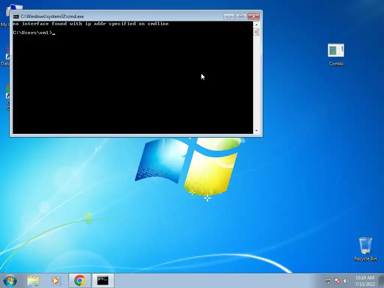Click the cmd.exe window title text
Viewport: 384px width, 288px height.
[52, 16]
